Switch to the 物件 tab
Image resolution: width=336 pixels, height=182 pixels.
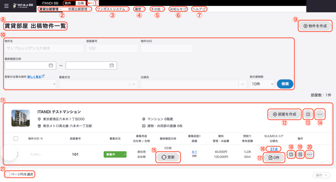pos(68,3)
